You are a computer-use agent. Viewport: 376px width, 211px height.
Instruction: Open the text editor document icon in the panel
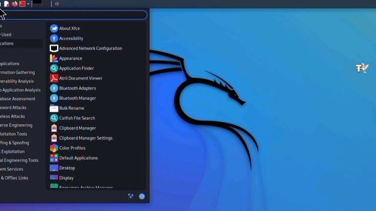coord(6,4)
